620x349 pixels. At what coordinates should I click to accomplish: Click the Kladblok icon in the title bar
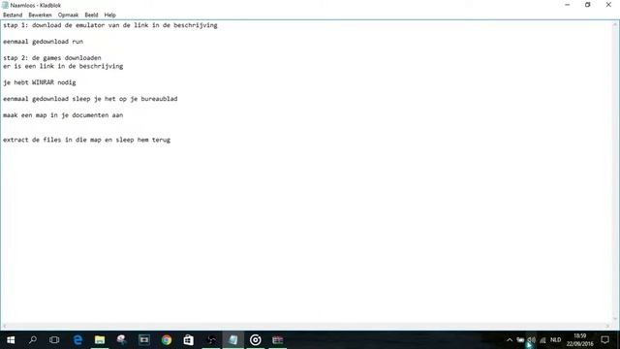(5, 5)
